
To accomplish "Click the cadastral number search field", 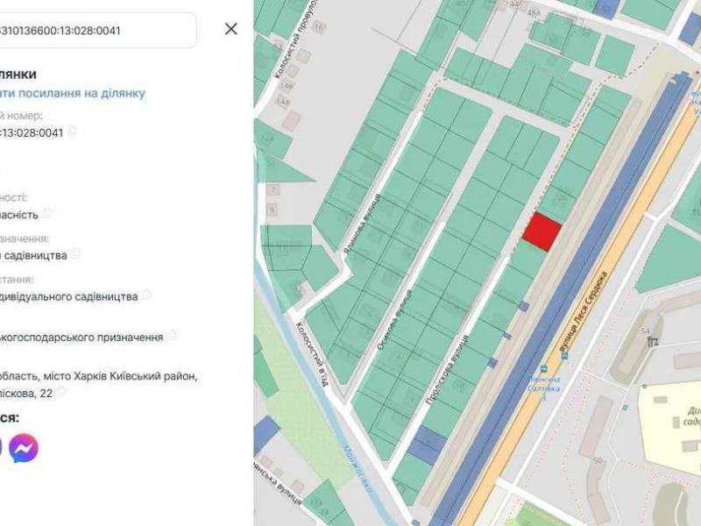I will click(96, 31).
